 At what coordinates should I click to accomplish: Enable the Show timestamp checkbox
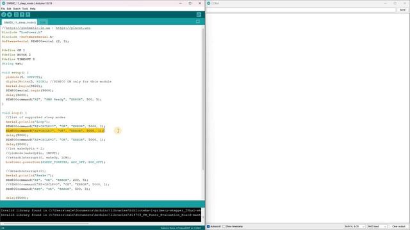(x=224, y=226)
